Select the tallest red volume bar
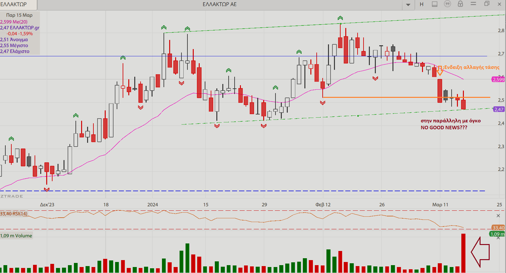506x273 pixels. [463, 253]
